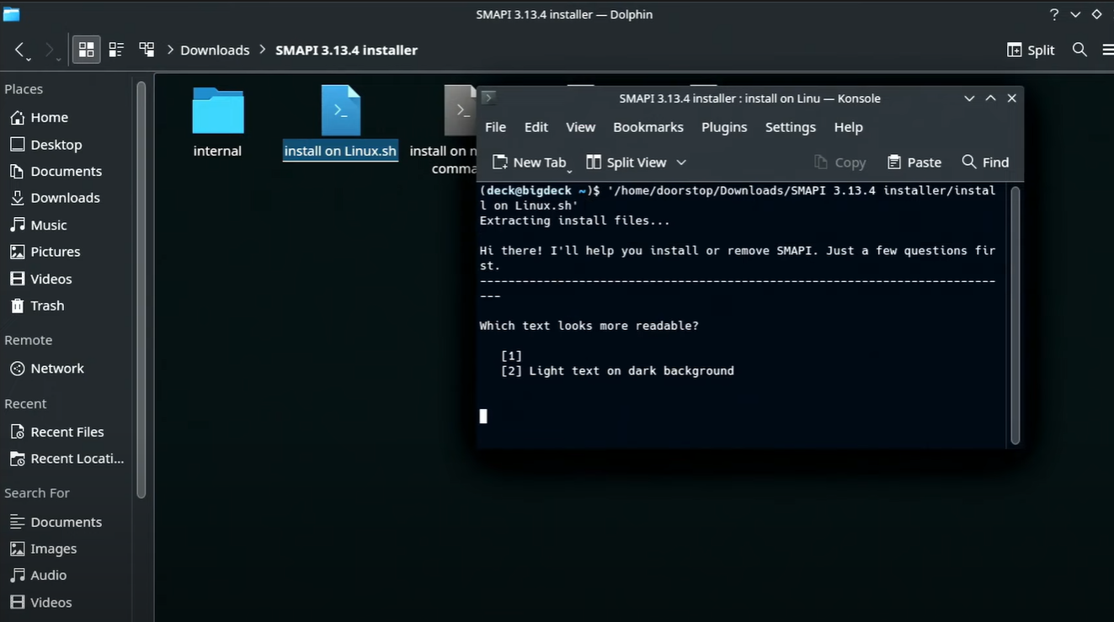Click the Places panel scrollbar
The width and height of the screenshot is (1114, 622).
[141, 290]
